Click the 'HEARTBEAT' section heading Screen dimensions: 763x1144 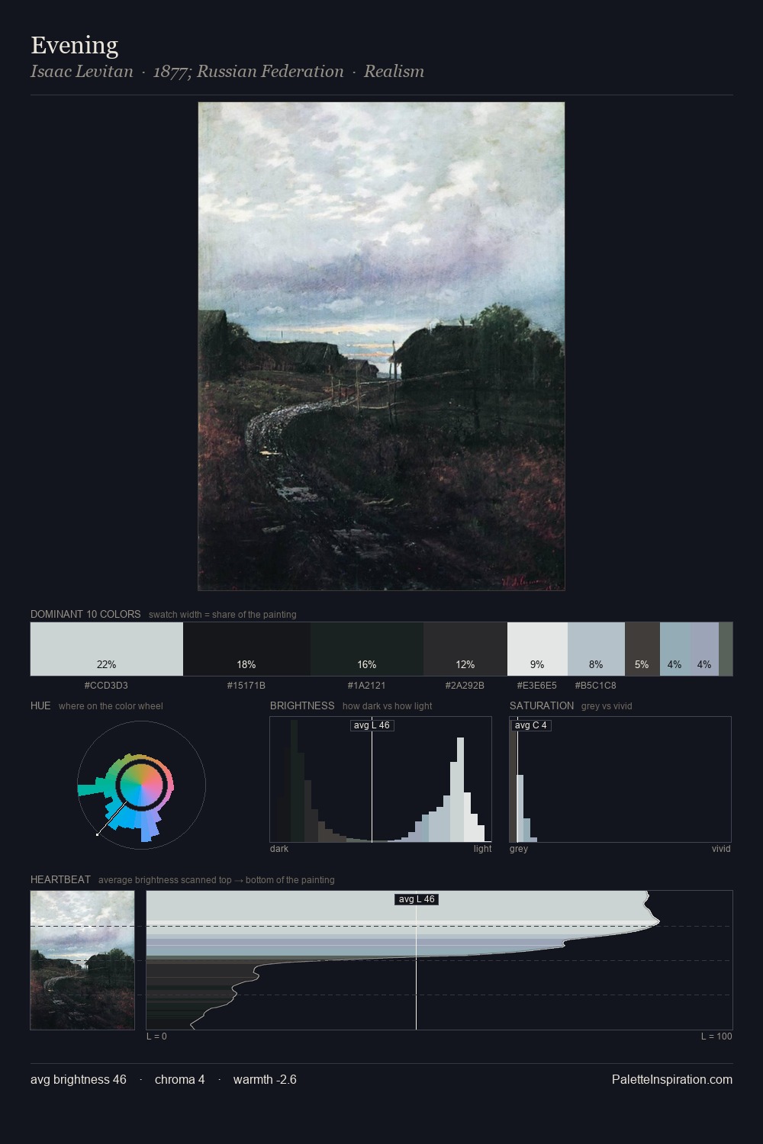(x=60, y=879)
